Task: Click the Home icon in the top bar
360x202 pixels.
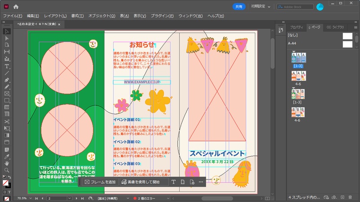Action: pos(16,7)
